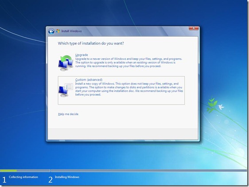Click the Installing Windows step label
This screenshot has height=187, width=249.
(67, 177)
